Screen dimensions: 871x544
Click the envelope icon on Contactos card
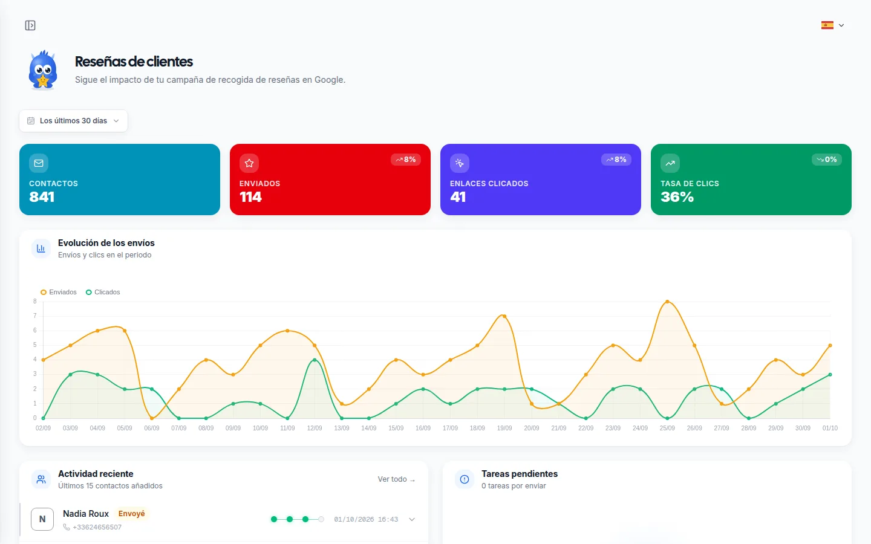click(x=39, y=163)
